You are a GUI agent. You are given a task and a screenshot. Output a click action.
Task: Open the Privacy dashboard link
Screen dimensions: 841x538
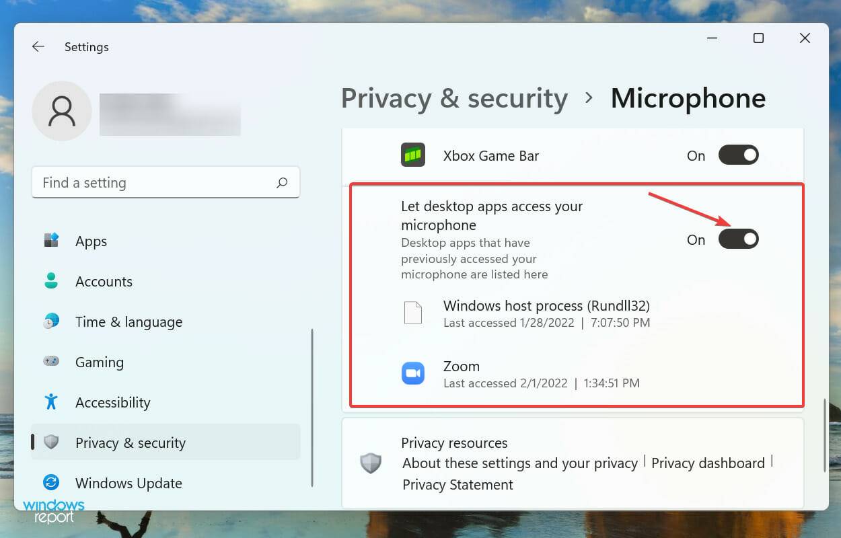point(708,463)
